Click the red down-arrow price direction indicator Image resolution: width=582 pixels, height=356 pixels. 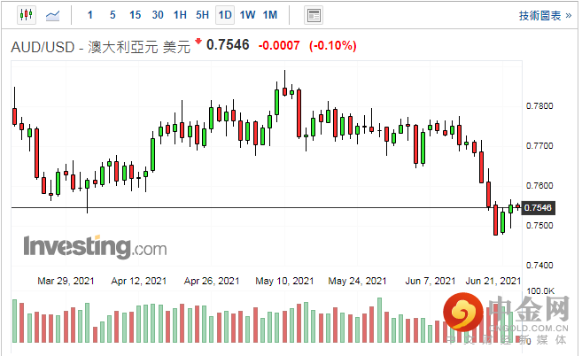(x=198, y=41)
